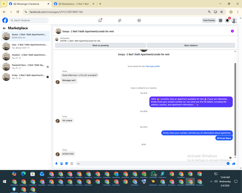Open the notifications bell icon

(x=227, y=20)
